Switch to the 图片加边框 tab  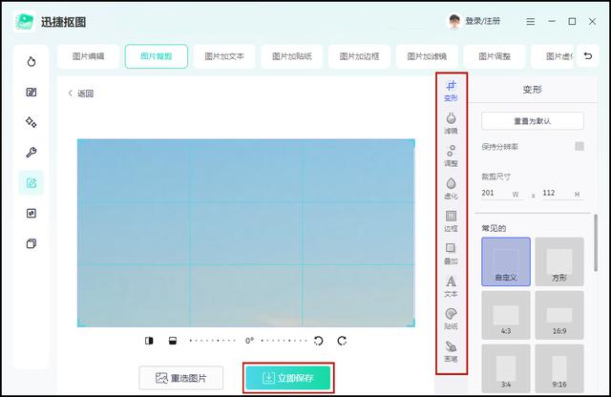[x=359, y=56]
